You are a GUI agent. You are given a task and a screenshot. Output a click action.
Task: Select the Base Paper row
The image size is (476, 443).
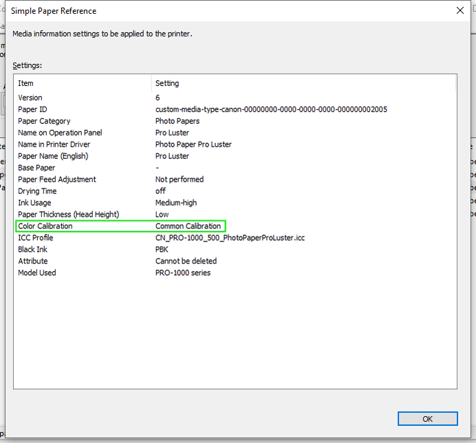(235, 168)
